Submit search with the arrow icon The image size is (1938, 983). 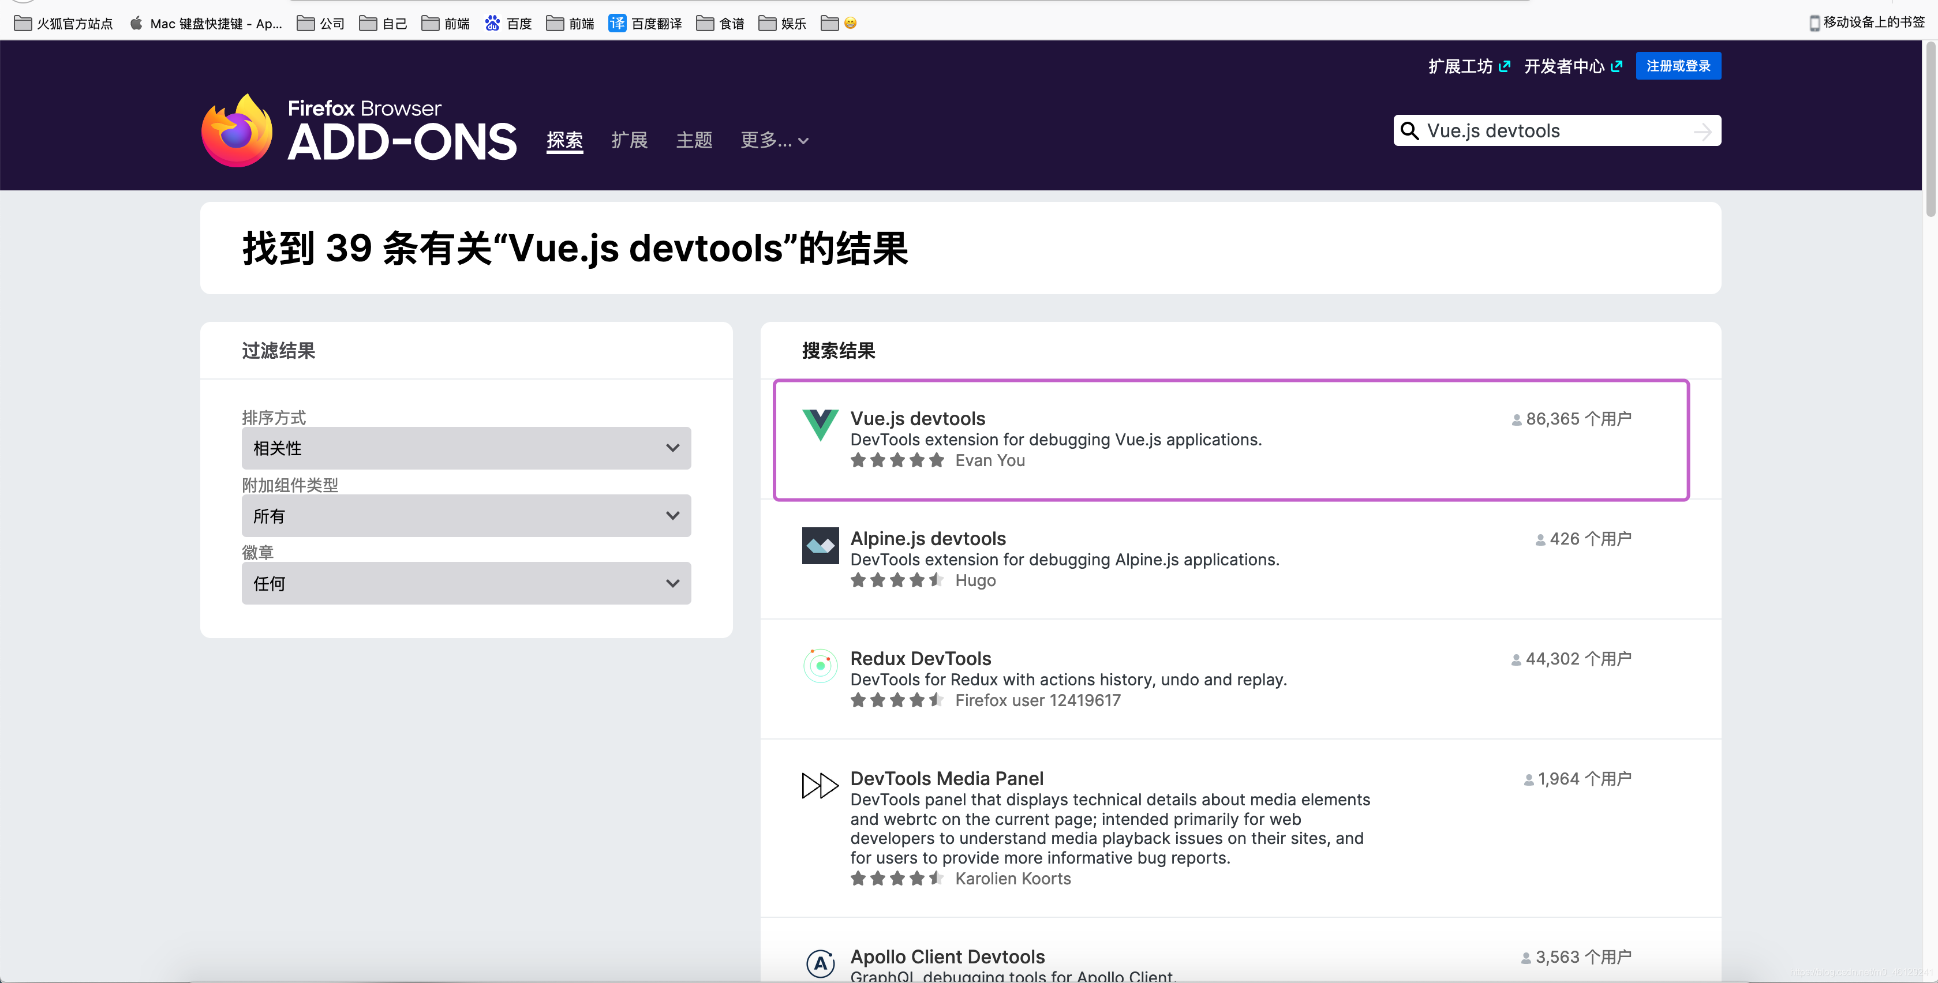(x=1703, y=132)
